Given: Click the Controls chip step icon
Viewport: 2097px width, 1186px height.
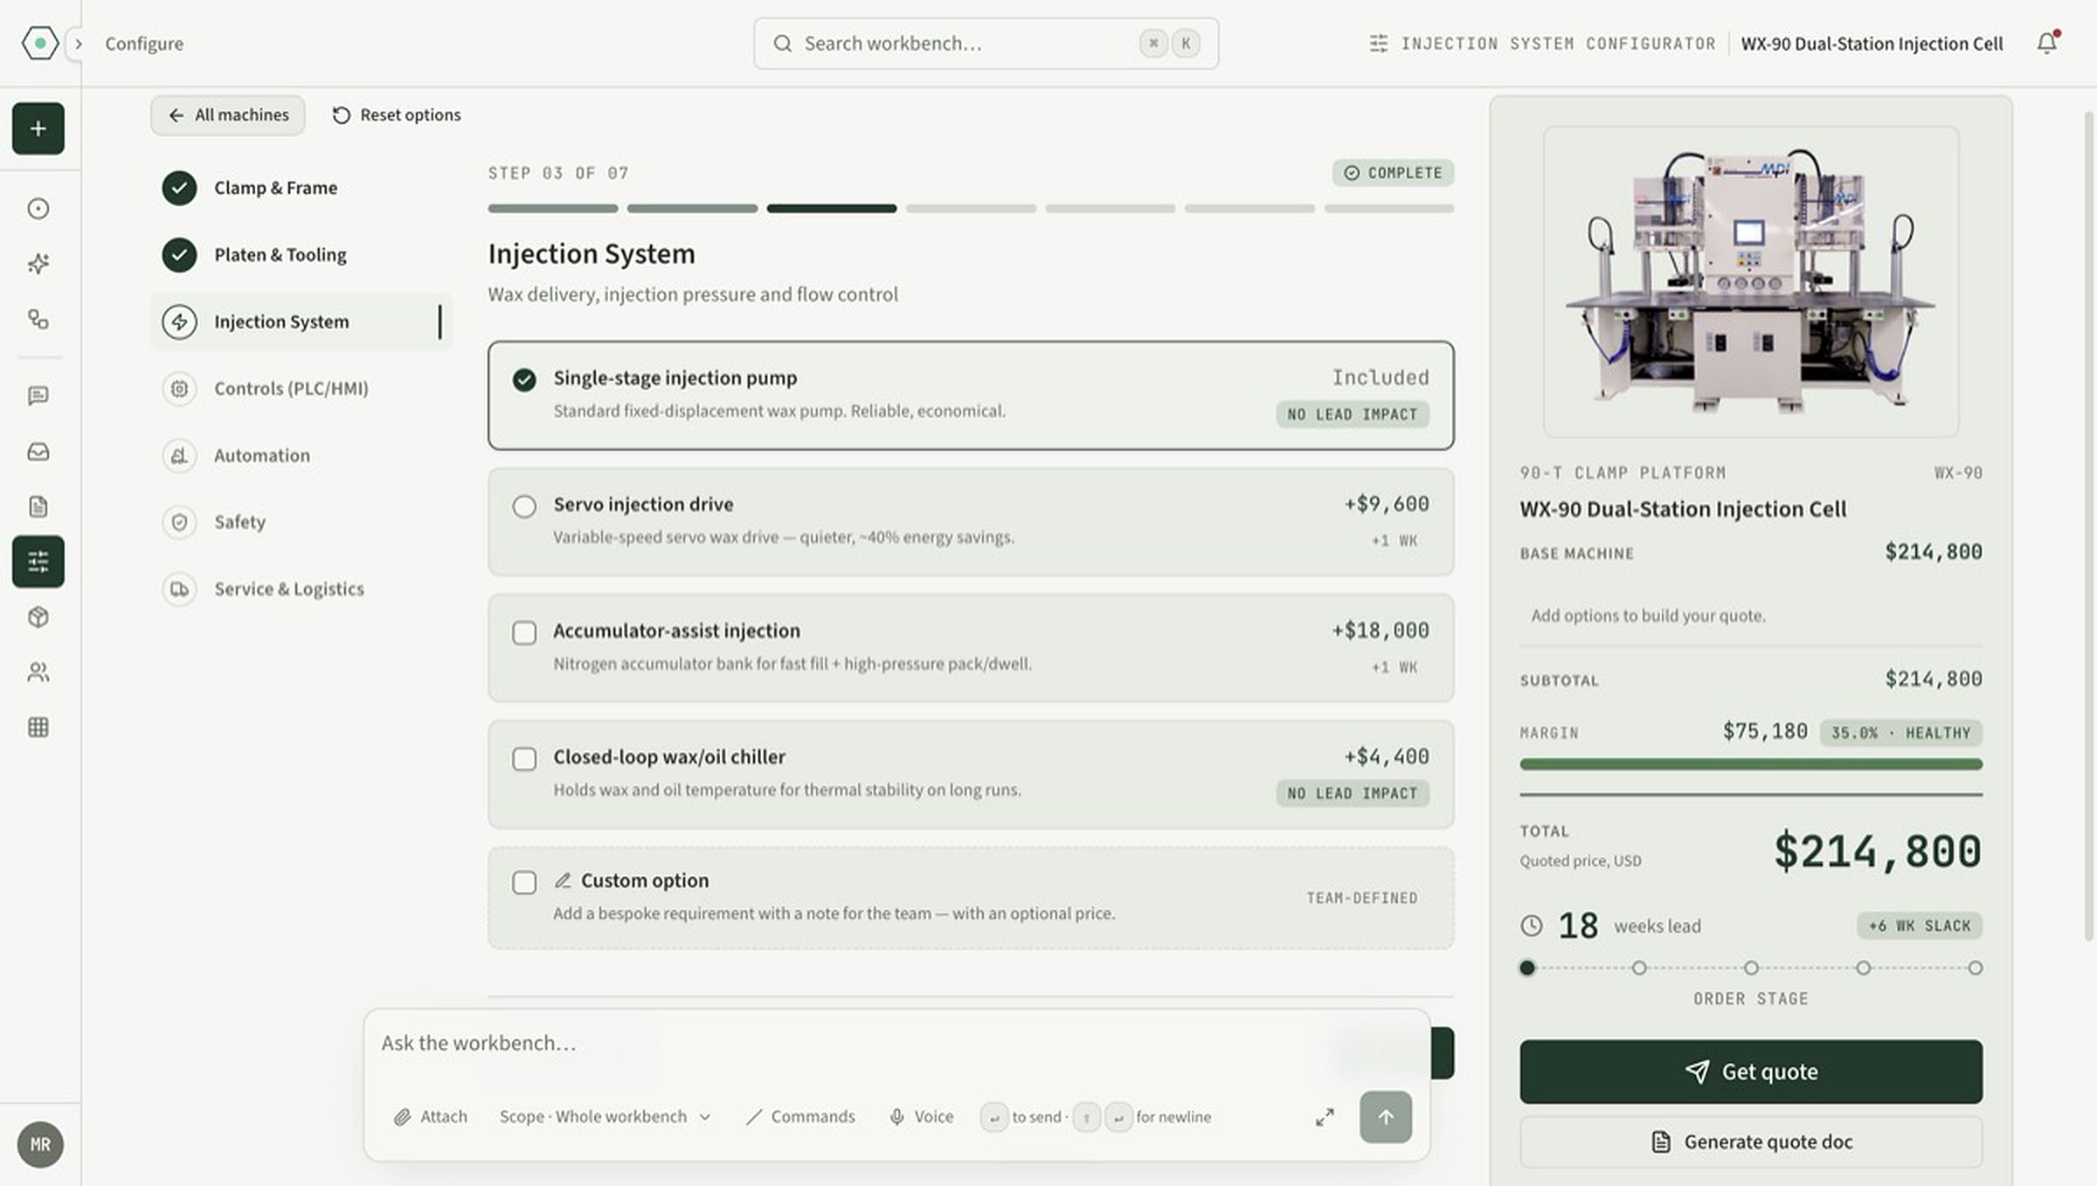Looking at the screenshot, I should (x=179, y=389).
